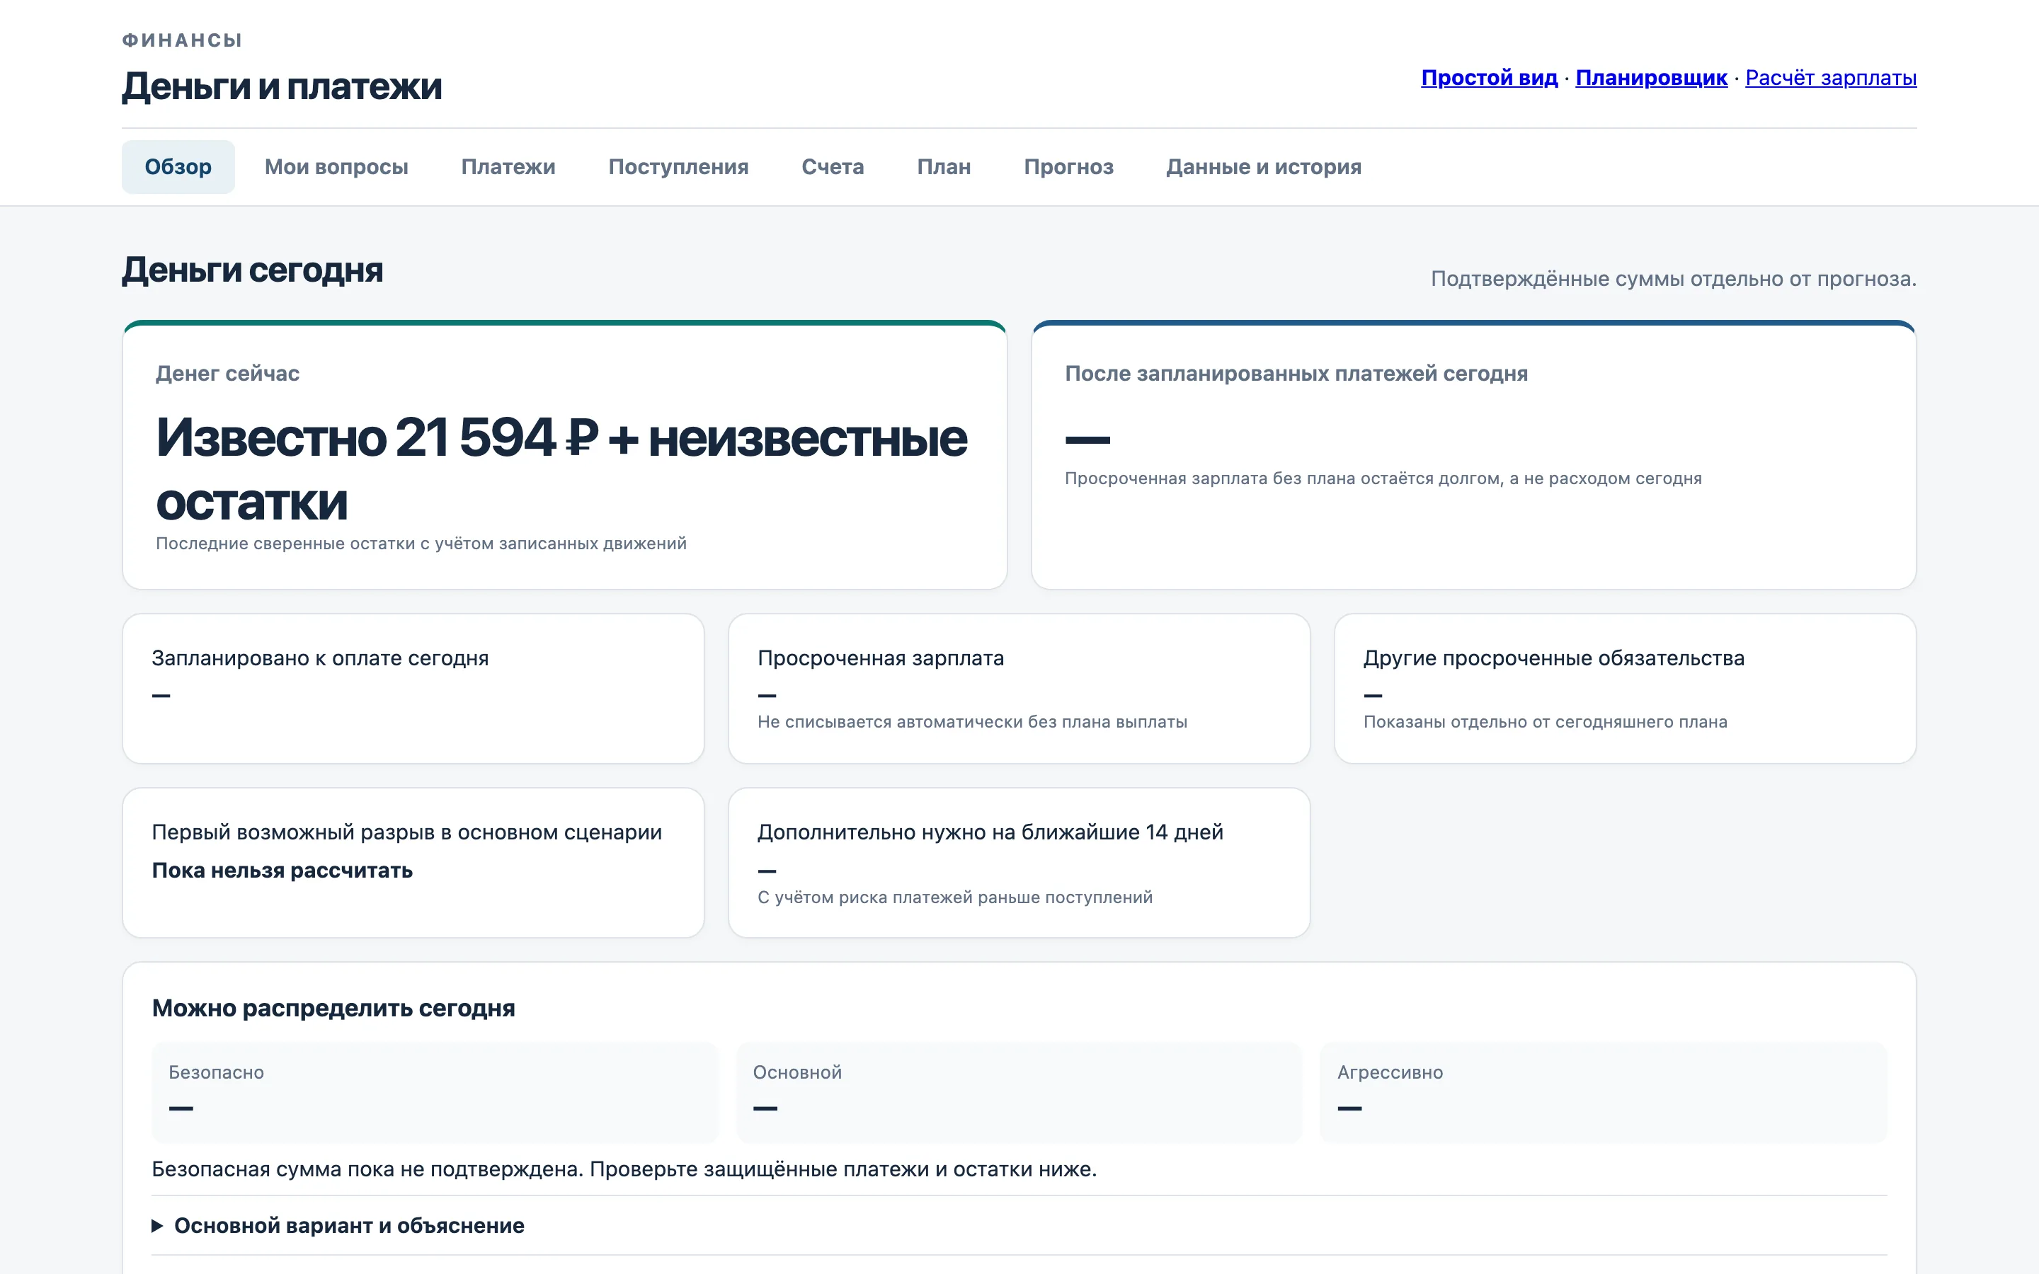This screenshot has height=1274, width=2039.
Task: Select the Счета tab
Action: click(x=833, y=167)
